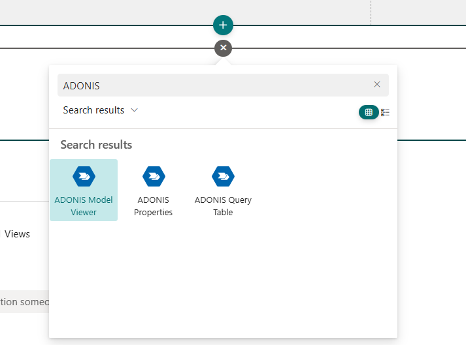Switch to grid view layout
466x345 pixels.
click(x=369, y=112)
